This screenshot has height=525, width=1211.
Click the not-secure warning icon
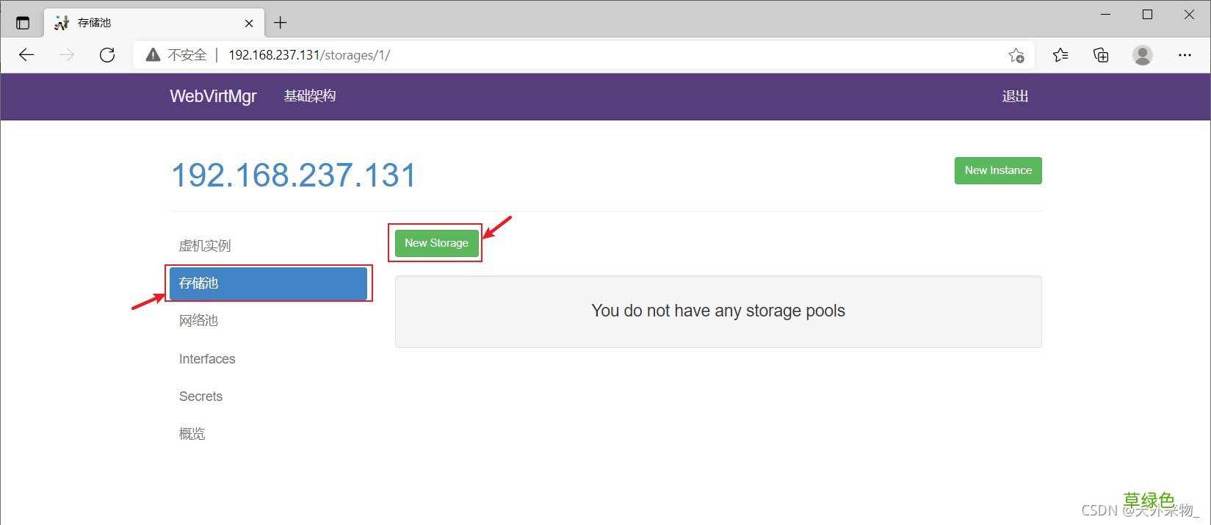pyautogui.click(x=153, y=55)
